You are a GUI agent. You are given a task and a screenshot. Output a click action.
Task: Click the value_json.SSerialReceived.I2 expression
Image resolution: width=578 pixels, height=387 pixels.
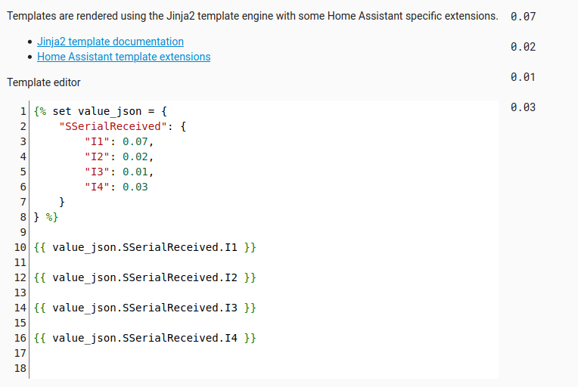coord(145,277)
